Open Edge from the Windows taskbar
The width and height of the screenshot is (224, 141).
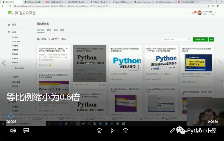point(60,124)
